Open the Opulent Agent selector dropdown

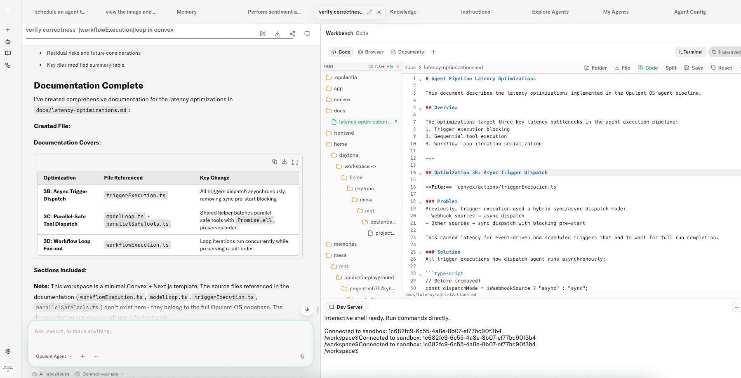[x=54, y=356]
